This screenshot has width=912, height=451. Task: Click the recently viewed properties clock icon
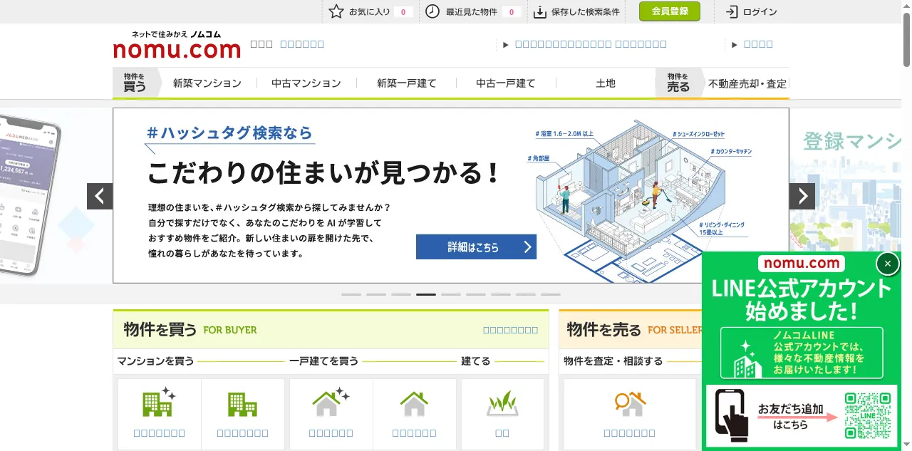click(432, 11)
